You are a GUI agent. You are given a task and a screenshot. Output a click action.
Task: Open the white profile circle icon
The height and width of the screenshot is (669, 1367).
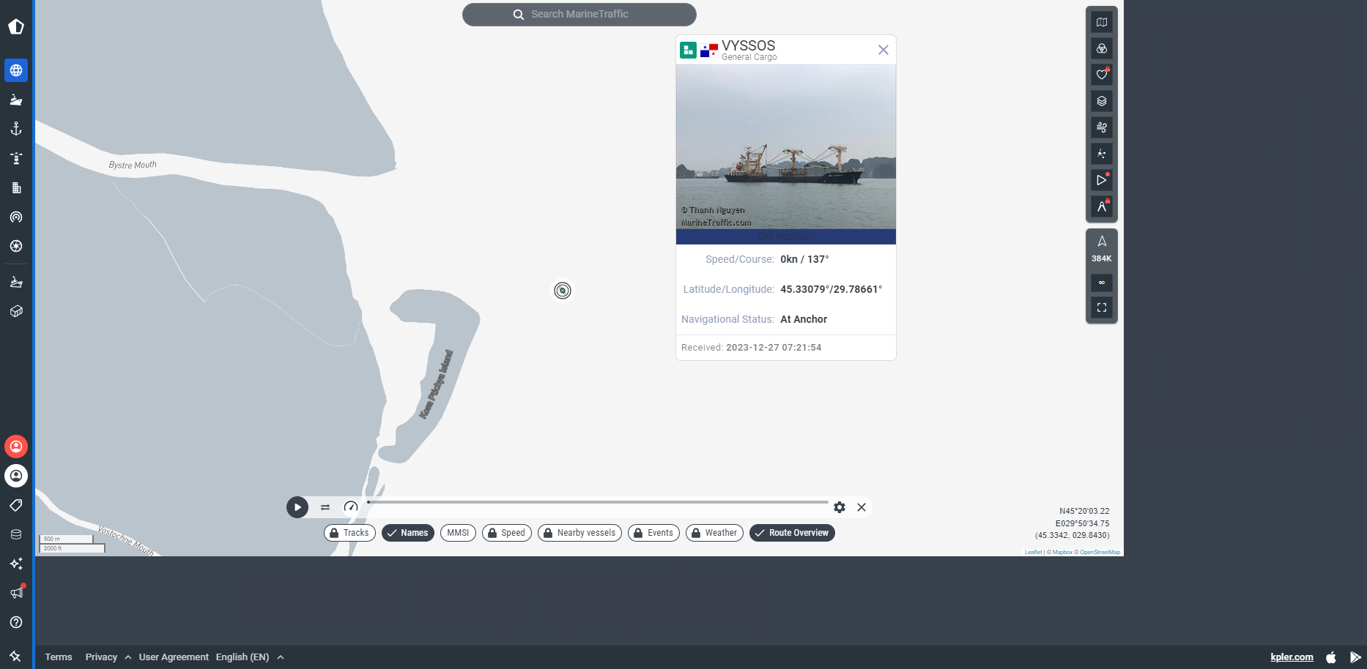pyautogui.click(x=16, y=476)
